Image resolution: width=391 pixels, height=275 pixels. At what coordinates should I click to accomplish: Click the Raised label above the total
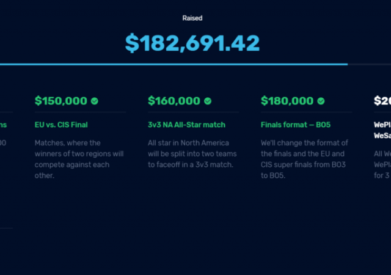point(192,18)
